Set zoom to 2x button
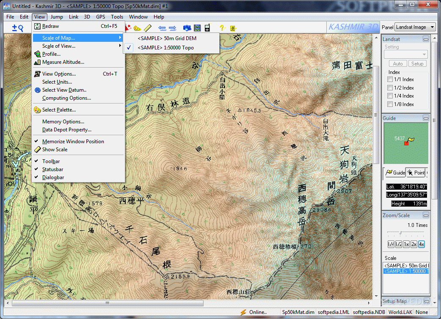 [414, 244]
